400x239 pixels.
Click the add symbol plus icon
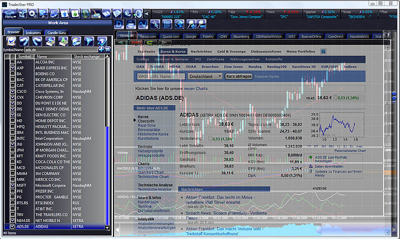click(101, 49)
